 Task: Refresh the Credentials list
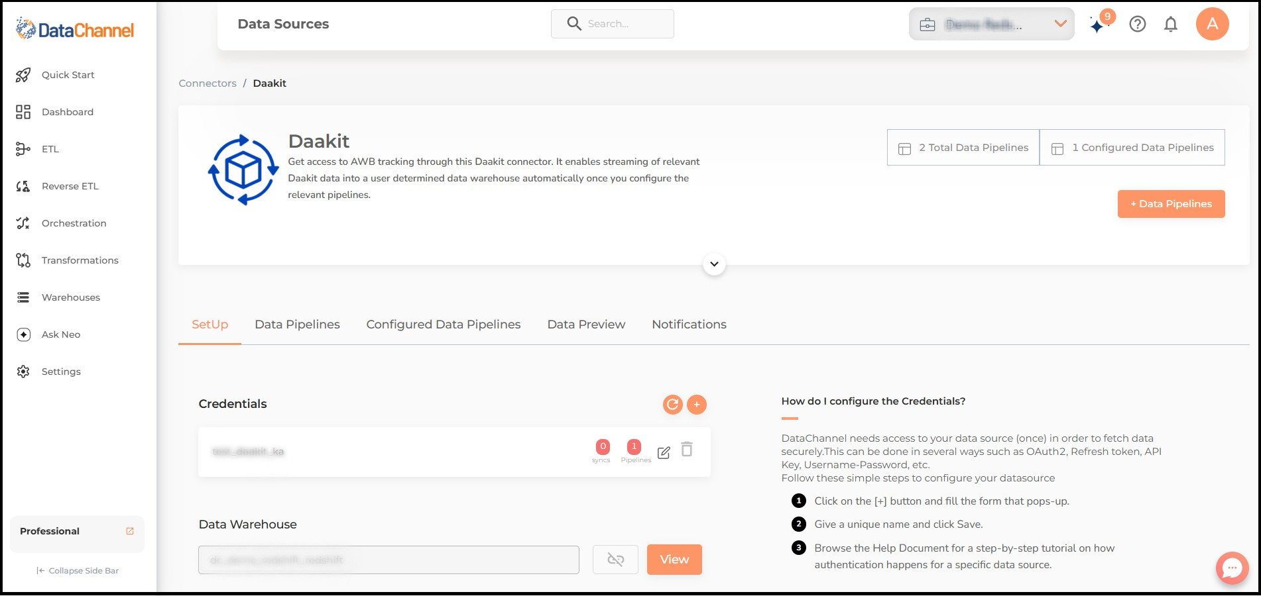673,405
